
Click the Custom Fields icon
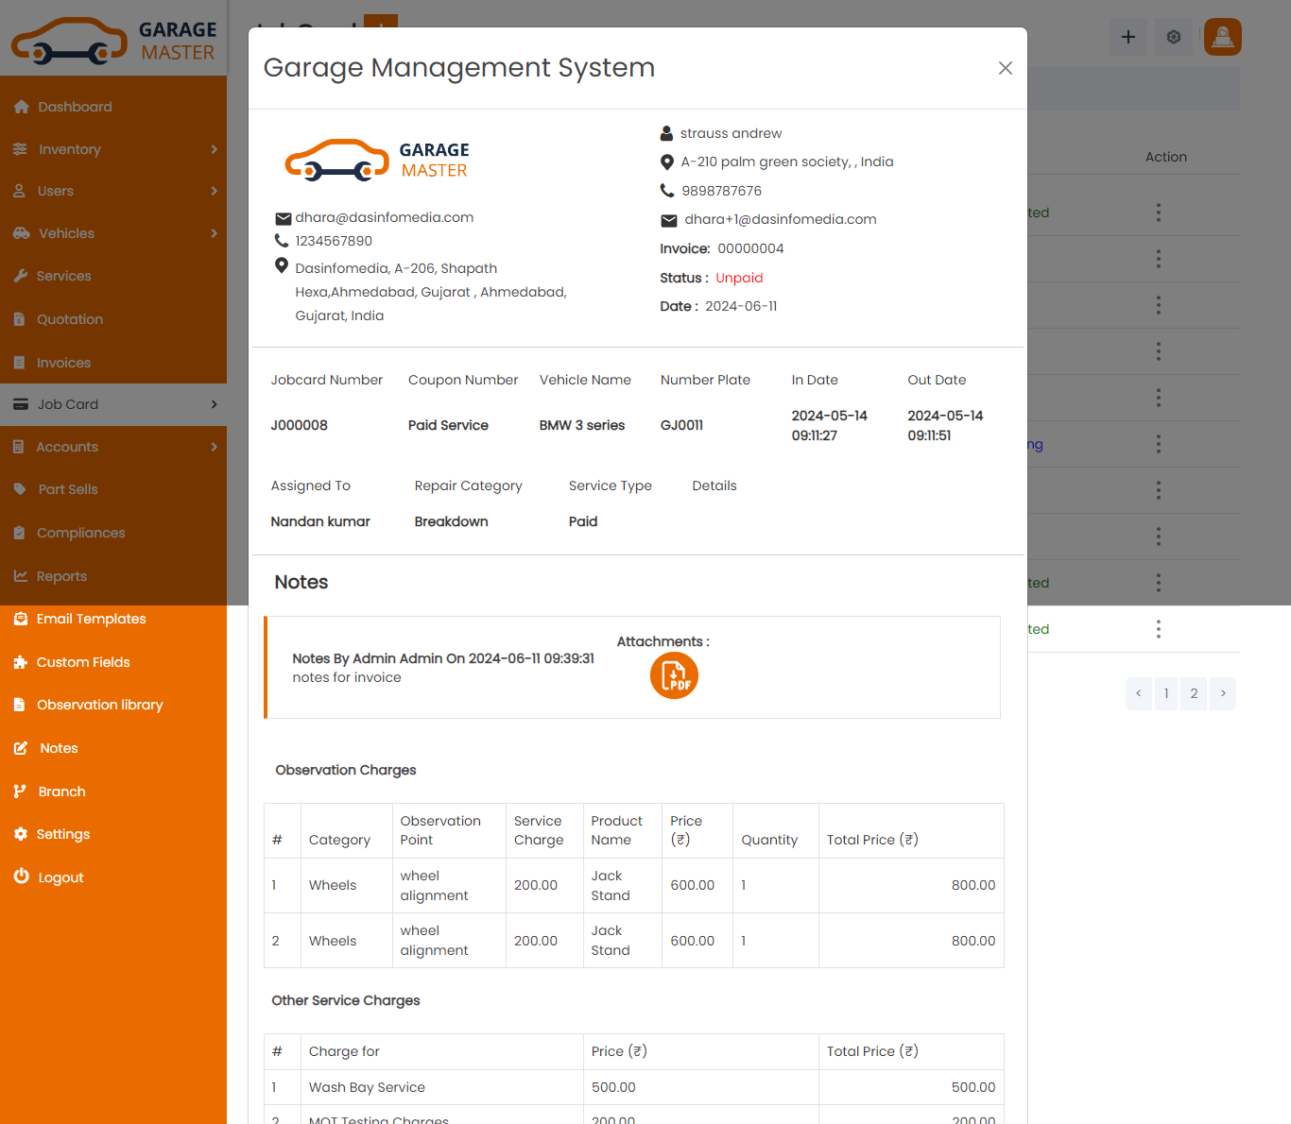click(21, 662)
